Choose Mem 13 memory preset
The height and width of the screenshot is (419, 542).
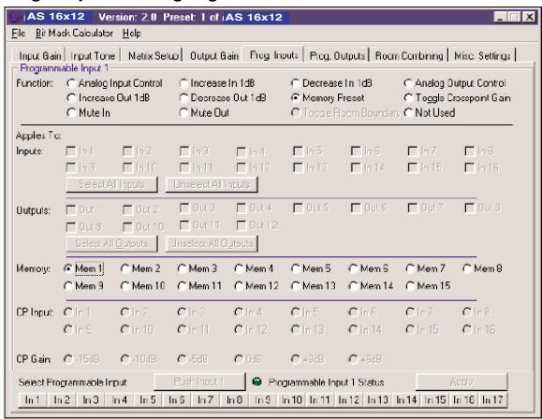click(x=314, y=286)
